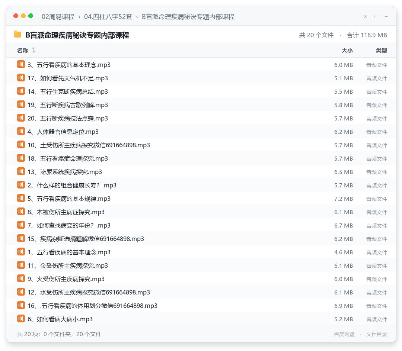This screenshot has height=351, width=402.
Task: Click audio icon of 19、五行断疾病古歌例解.mp3
Action: tap(21, 104)
